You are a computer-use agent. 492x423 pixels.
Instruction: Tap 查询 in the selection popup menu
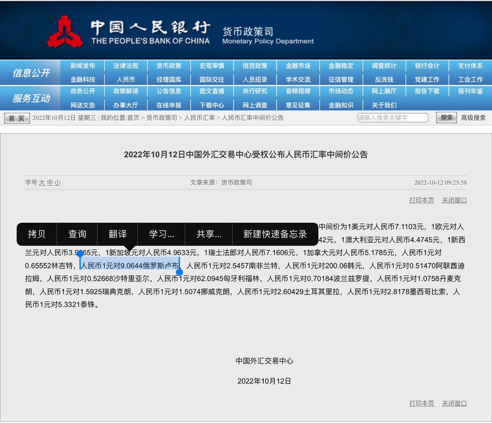pyautogui.click(x=77, y=234)
